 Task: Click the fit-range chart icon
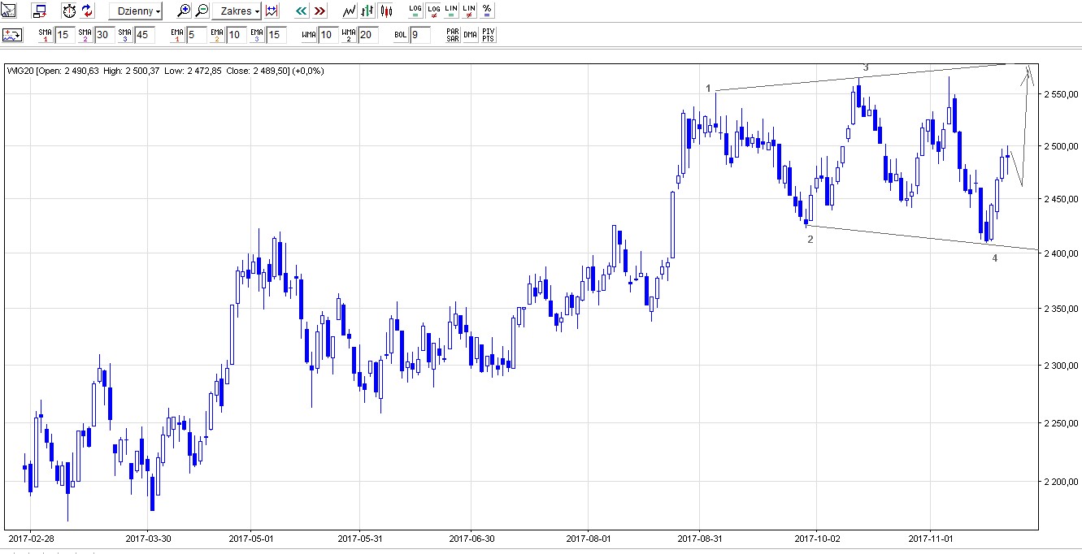[272, 11]
